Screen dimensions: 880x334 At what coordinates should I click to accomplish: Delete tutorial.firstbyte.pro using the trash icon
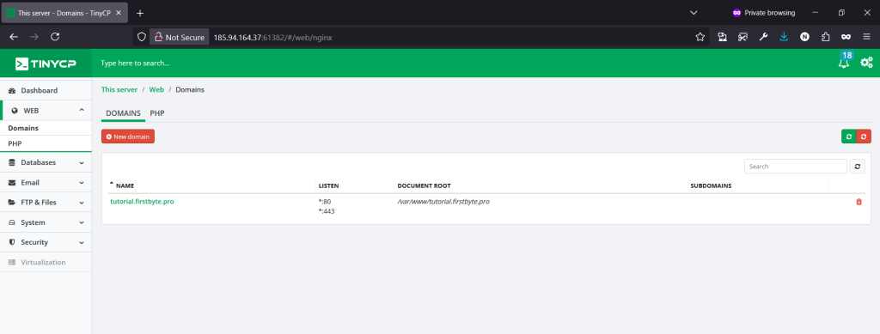pyautogui.click(x=859, y=202)
